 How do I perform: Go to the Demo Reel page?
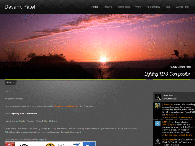pos(124,7)
